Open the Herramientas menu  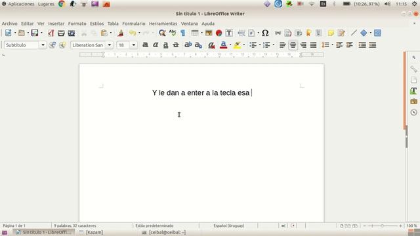pos(163,24)
